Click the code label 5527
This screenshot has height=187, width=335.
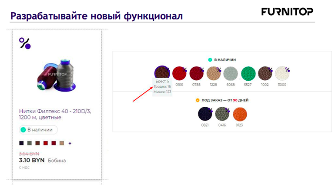[248, 85]
